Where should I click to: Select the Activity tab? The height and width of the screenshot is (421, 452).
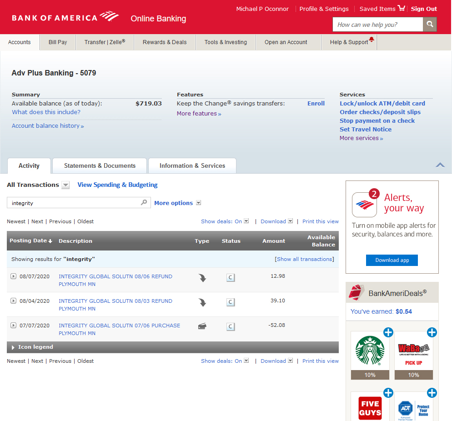coord(29,165)
